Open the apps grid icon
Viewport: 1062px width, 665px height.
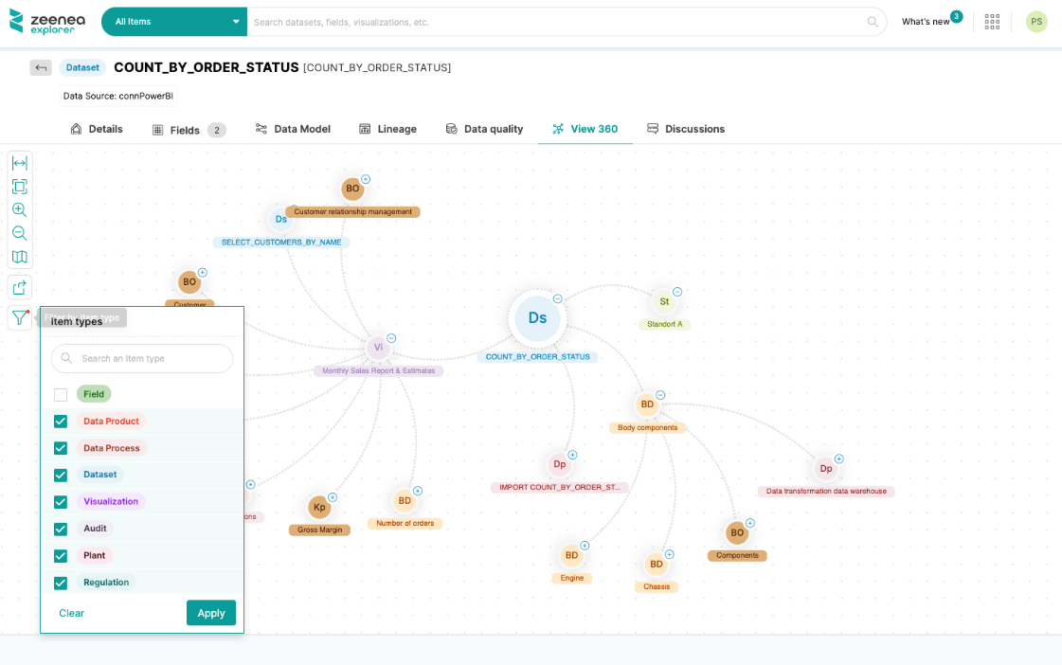pos(992,22)
